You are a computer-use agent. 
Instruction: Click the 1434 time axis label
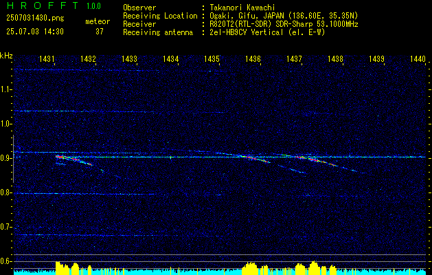point(170,58)
